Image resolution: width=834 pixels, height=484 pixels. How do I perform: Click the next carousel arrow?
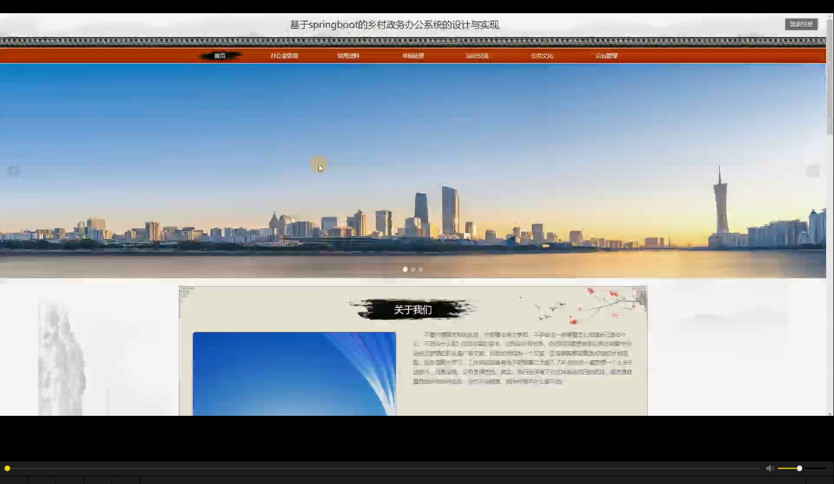(813, 170)
